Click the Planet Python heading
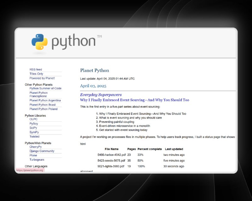252x201 pixels. pos(94,70)
